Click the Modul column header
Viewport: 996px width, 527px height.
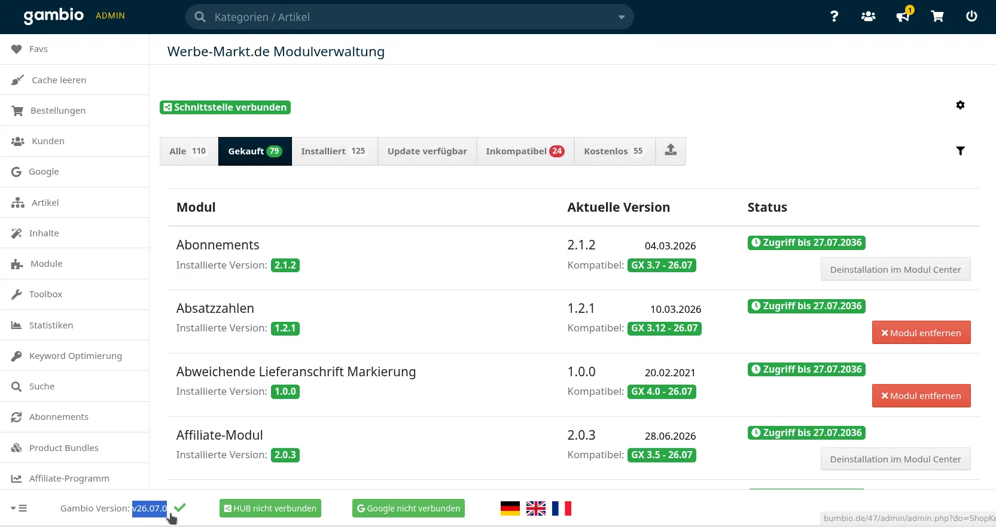(x=196, y=208)
